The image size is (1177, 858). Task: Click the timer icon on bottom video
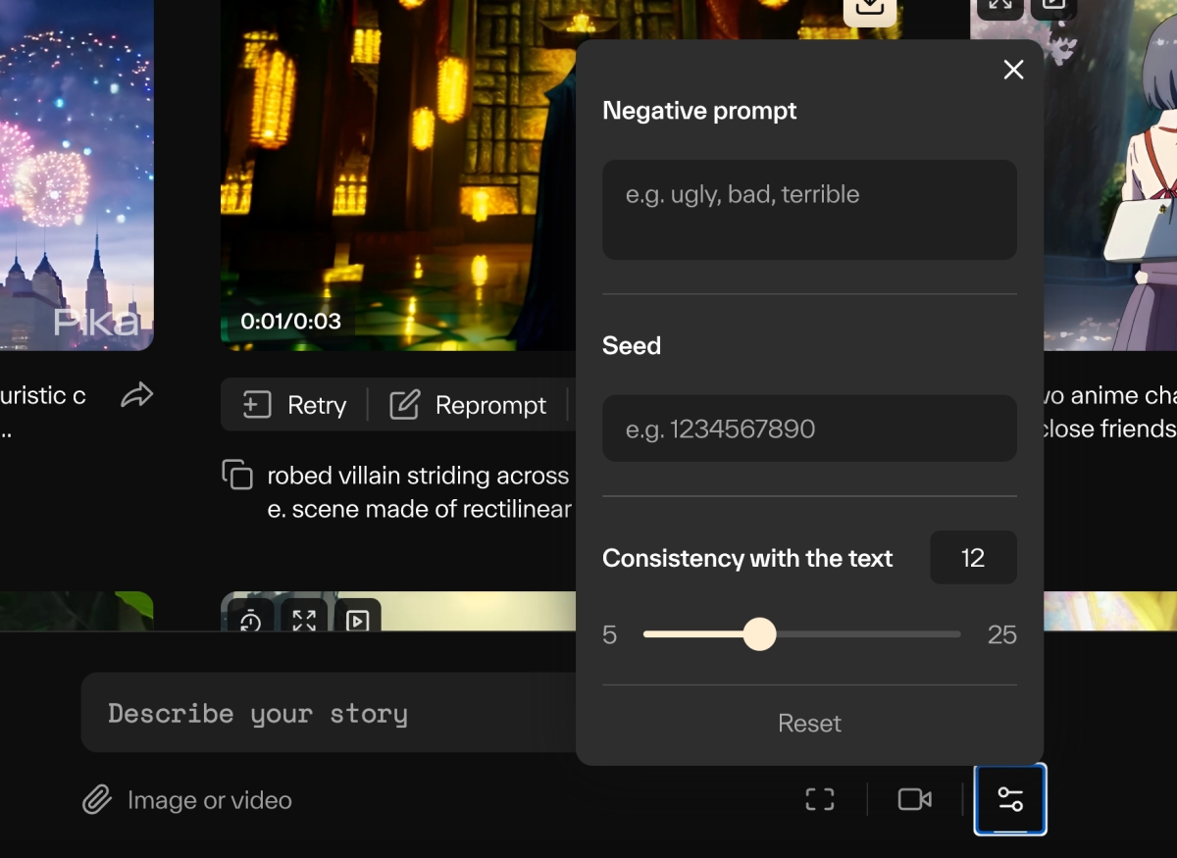pos(251,620)
